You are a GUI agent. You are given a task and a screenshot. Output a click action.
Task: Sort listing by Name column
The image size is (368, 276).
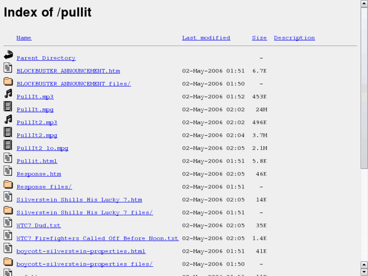pos(24,38)
